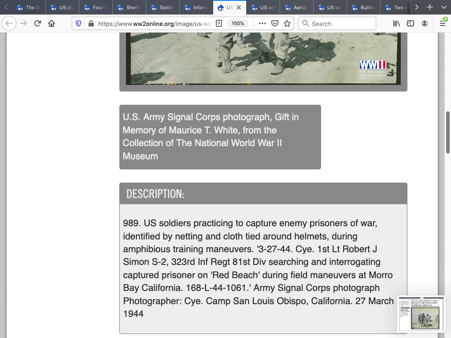
Task: Open a new tab
Action: pos(430,7)
